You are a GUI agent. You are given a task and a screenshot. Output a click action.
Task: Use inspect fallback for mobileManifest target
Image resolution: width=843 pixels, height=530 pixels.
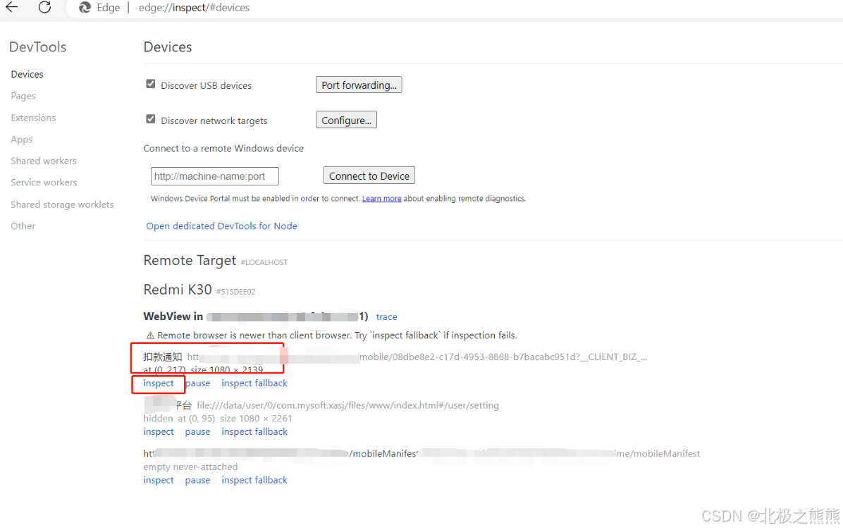254,480
